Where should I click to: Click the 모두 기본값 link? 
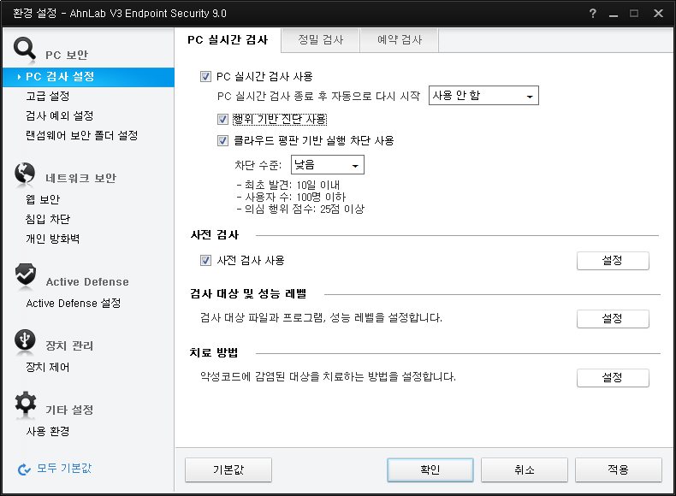tap(64, 468)
